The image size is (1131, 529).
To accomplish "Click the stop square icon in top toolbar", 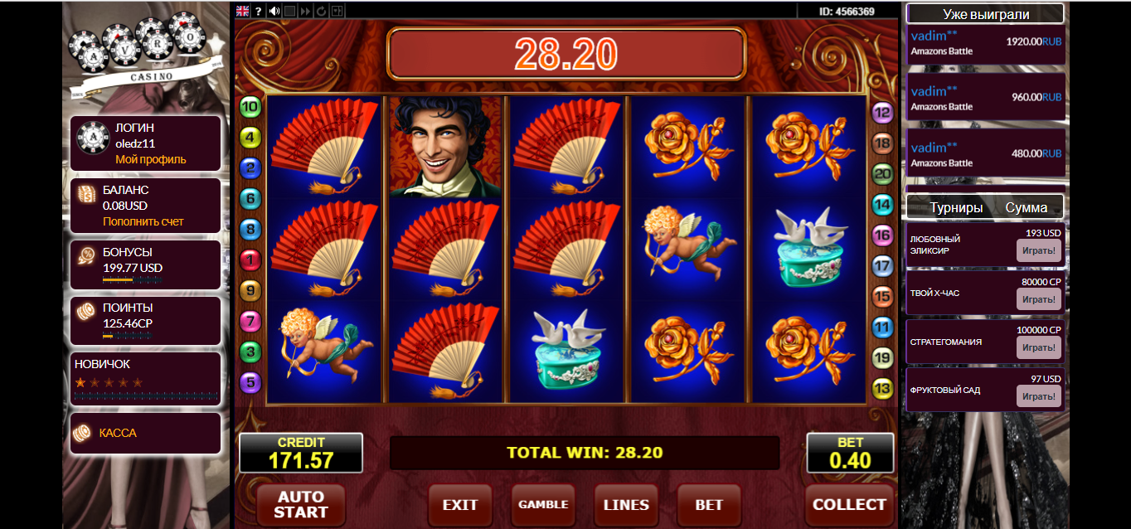I will pyautogui.click(x=290, y=11).
